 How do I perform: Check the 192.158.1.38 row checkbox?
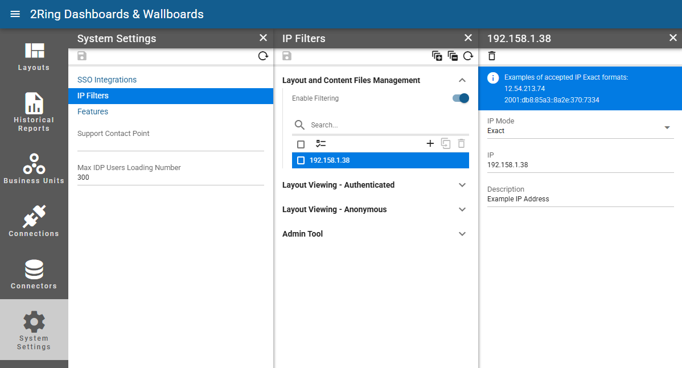[301, 160]
